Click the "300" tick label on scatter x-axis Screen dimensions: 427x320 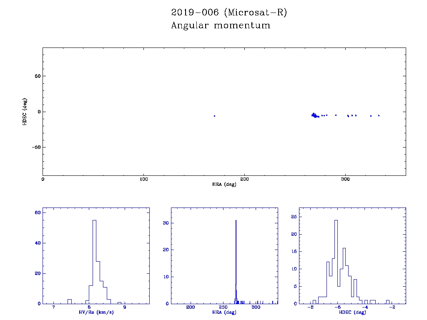[345, 179]
